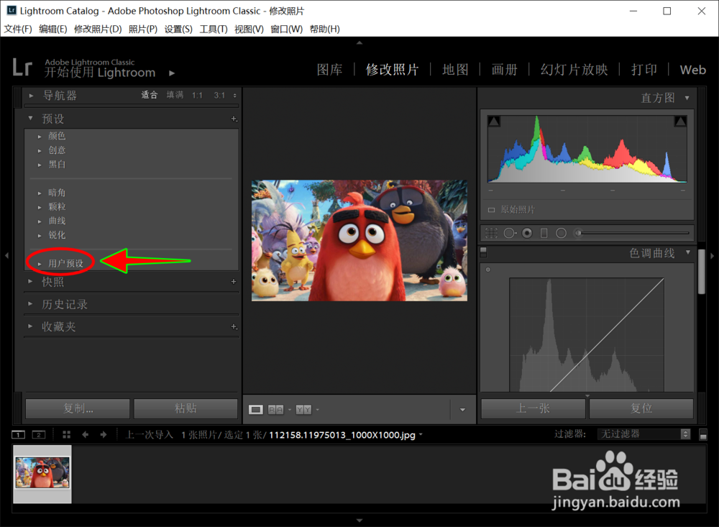Open the 打印 module
This screenshot has height=527, width=719.
pos(644,70)
